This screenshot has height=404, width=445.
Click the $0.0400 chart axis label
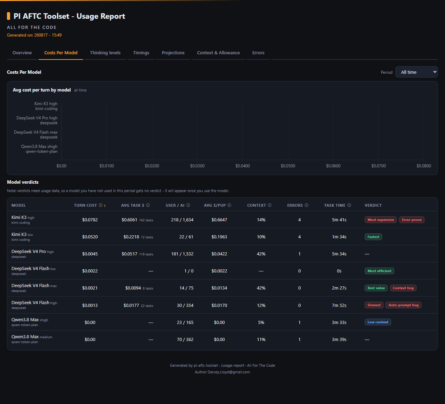click(243, 166)
